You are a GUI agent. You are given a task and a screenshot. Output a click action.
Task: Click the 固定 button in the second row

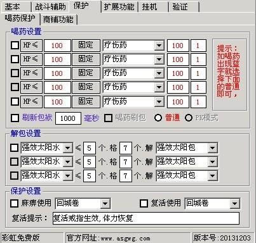(x=86, y=59)
